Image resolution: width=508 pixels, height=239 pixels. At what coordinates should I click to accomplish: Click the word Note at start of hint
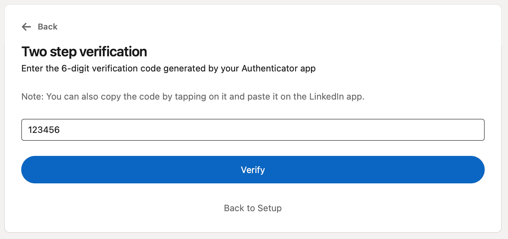pyautogui.click(x=32, y=96)
